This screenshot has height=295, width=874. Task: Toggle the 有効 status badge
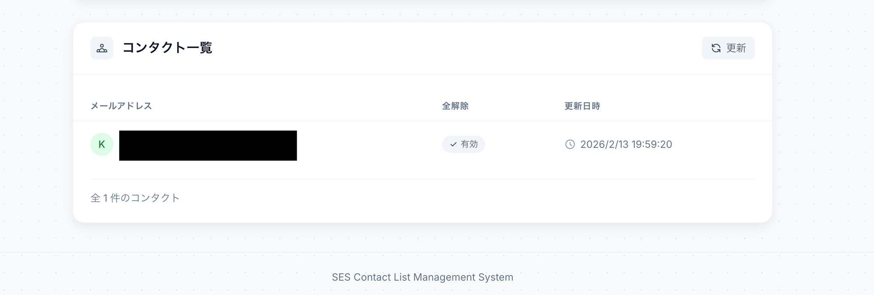click(463, 144)
